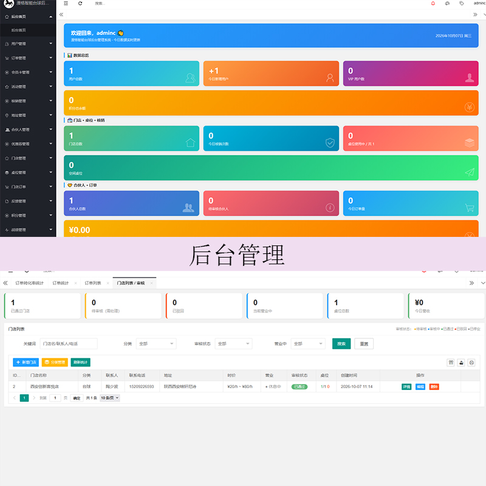The height and width of the screenshot is (486, 486).
Task: Click users icon on 用户总数 card
Action: (190, 78)
